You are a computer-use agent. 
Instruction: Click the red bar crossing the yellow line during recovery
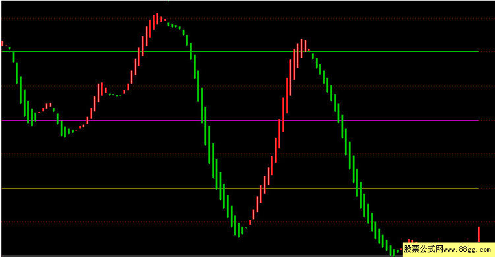[264, 185]
